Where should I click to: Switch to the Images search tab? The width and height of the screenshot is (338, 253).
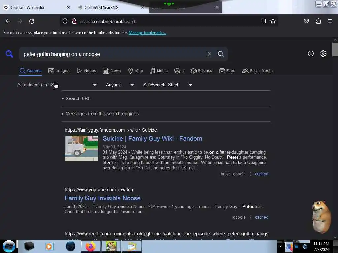point(59,71)
